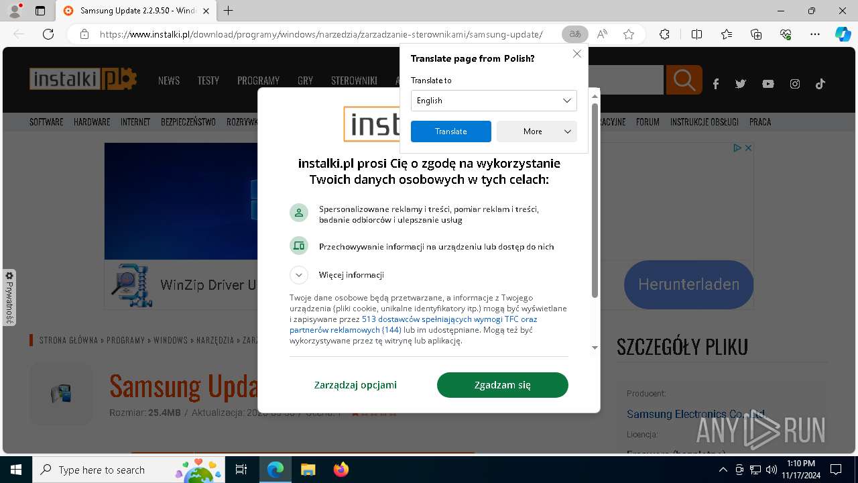Image resolution: width=858 pixels, height=483 pixels.
Task: Open NEWS menu item
Action: 169,80
